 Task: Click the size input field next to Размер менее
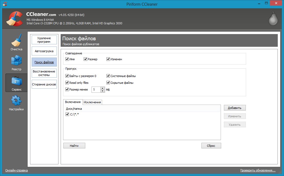[x=96, y=89]
